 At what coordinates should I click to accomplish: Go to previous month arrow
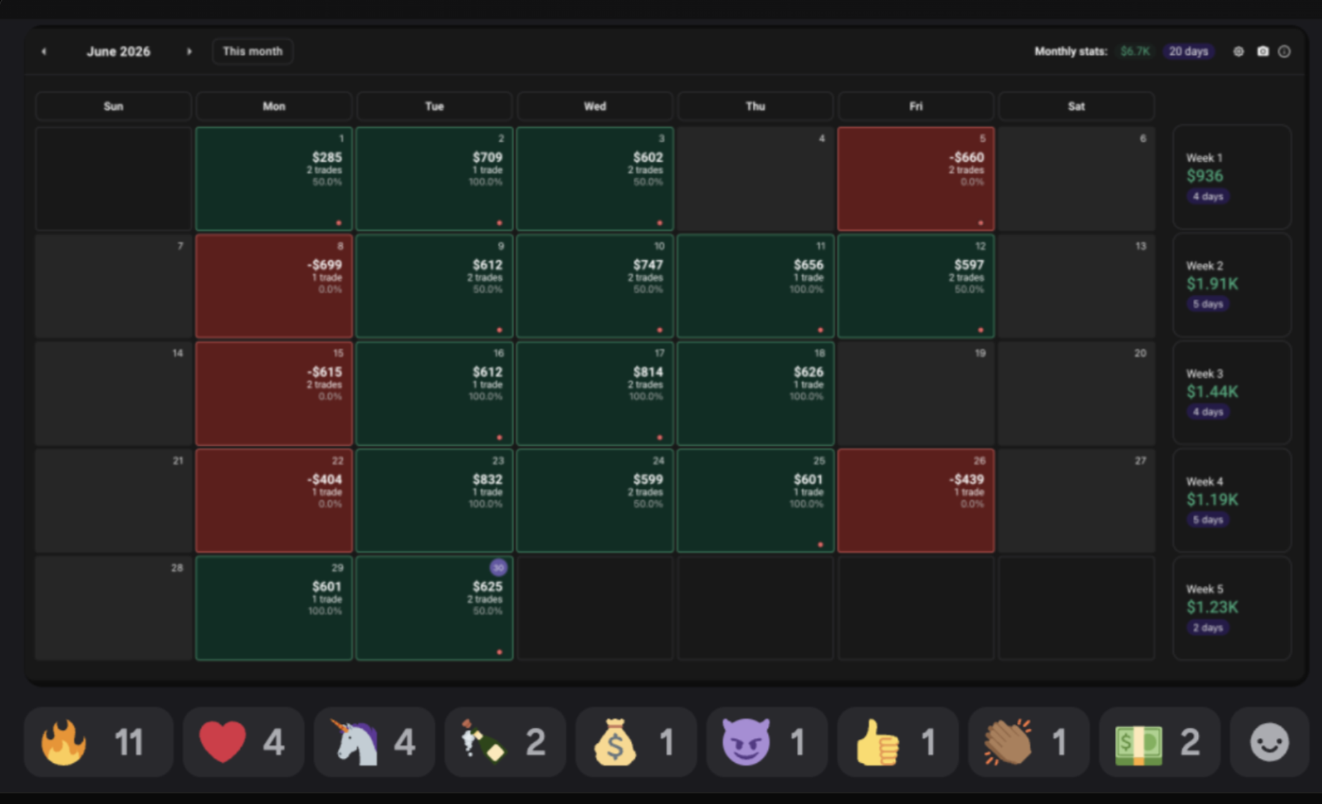coord(44,52)
